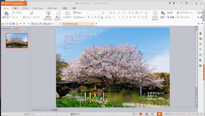Switch to the アウトライン panel tab
The image size is (205, 116).
[6, 29]
